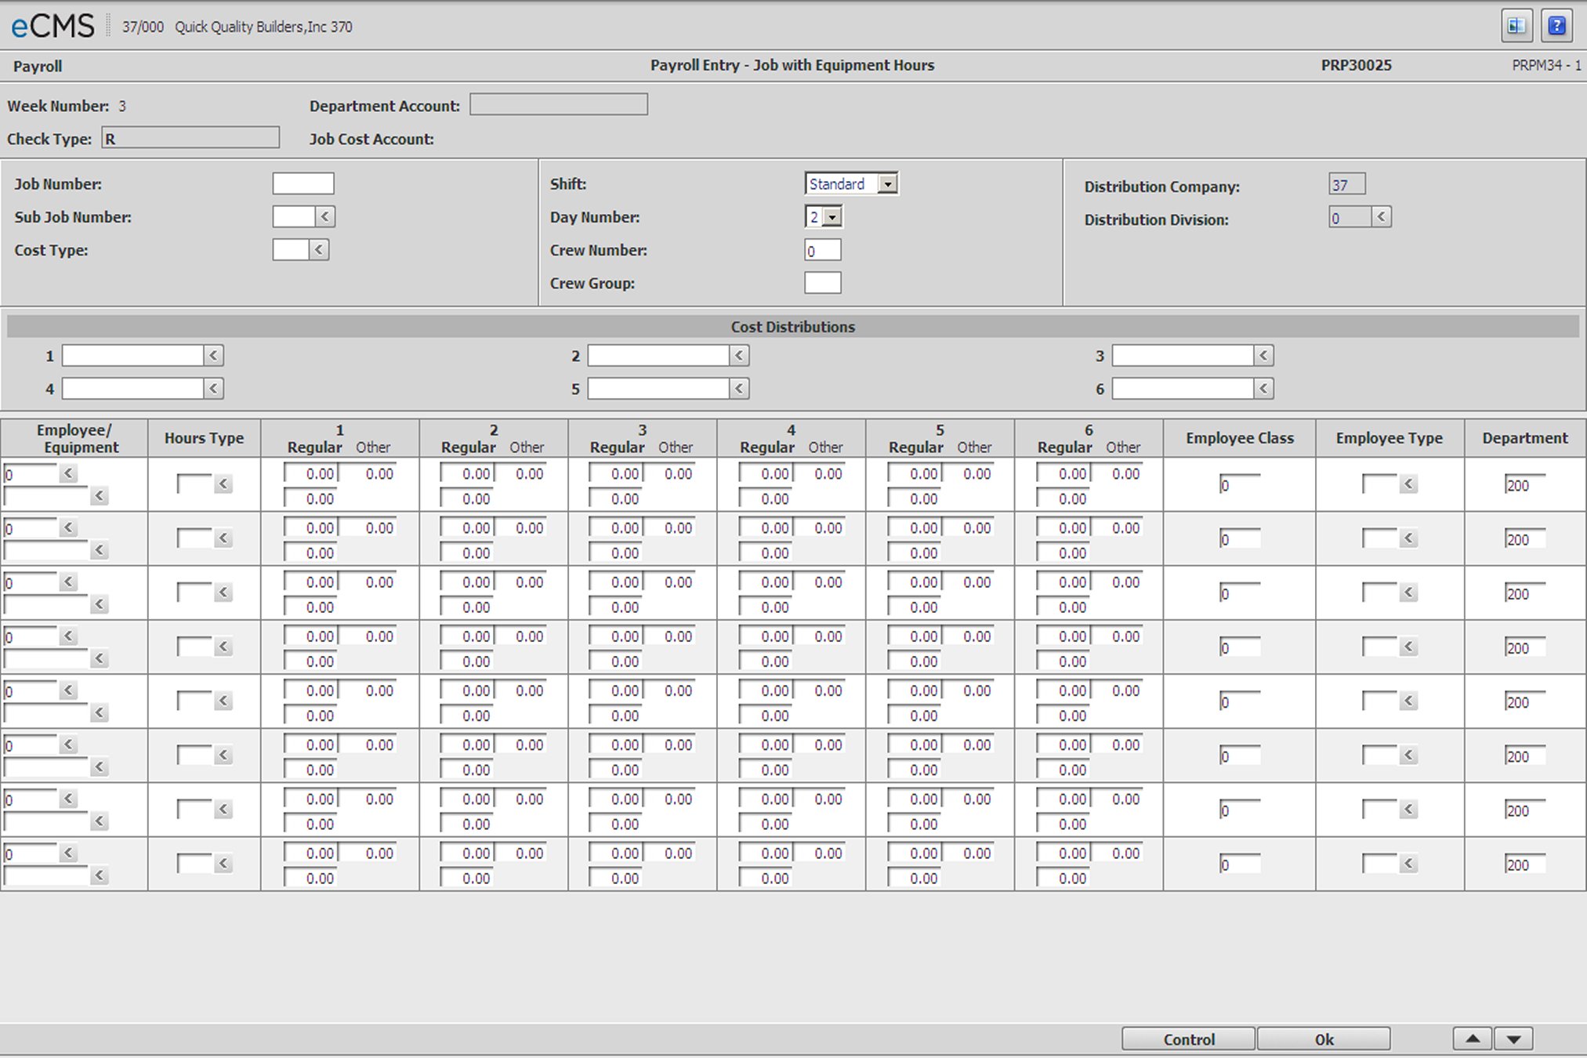
Task: Click the Distribution Company field
Action: pyautogui.click(x=1347, y=185)
